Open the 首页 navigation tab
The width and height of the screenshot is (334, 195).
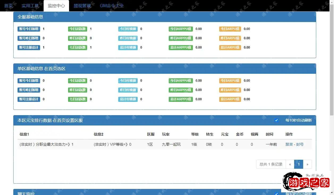point(9,6)
